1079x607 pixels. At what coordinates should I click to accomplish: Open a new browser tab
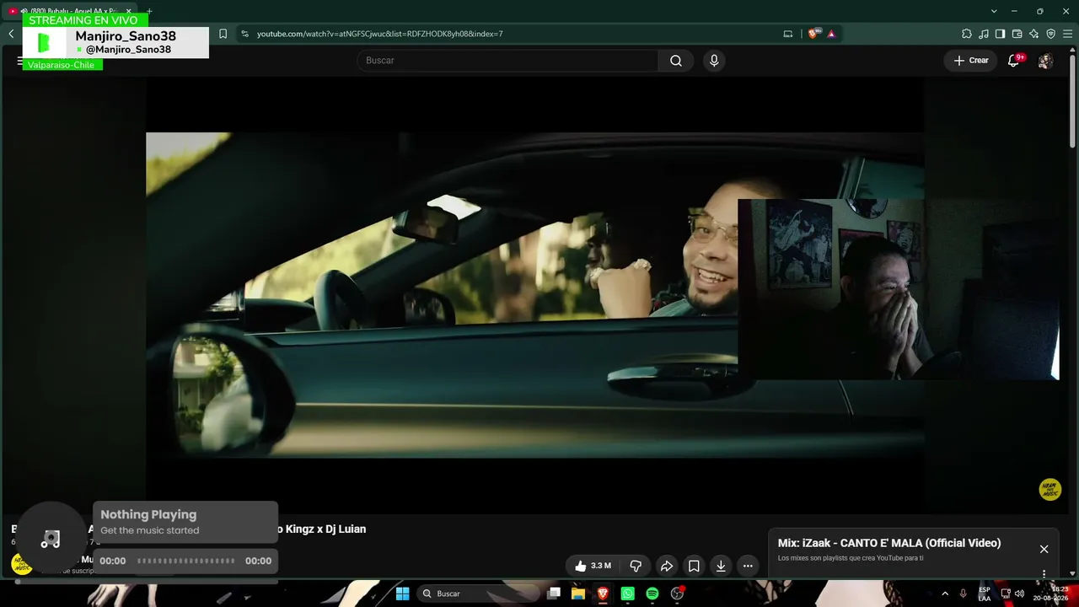[x=149, y=11]
